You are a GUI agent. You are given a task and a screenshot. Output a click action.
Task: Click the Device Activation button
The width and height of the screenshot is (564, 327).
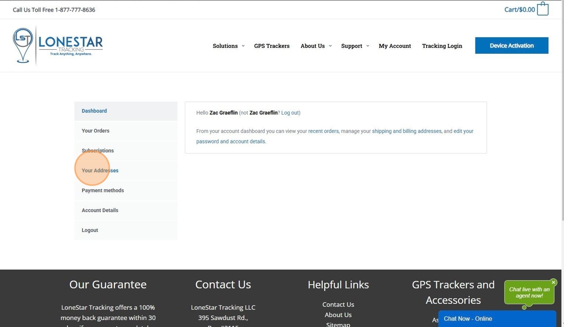coord(512,46)
